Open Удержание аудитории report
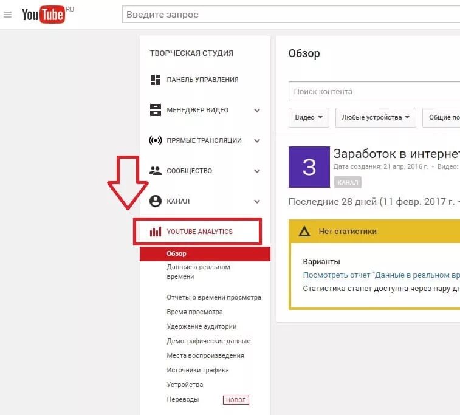The width and height of the screenshot is (460, 415). 202,326
